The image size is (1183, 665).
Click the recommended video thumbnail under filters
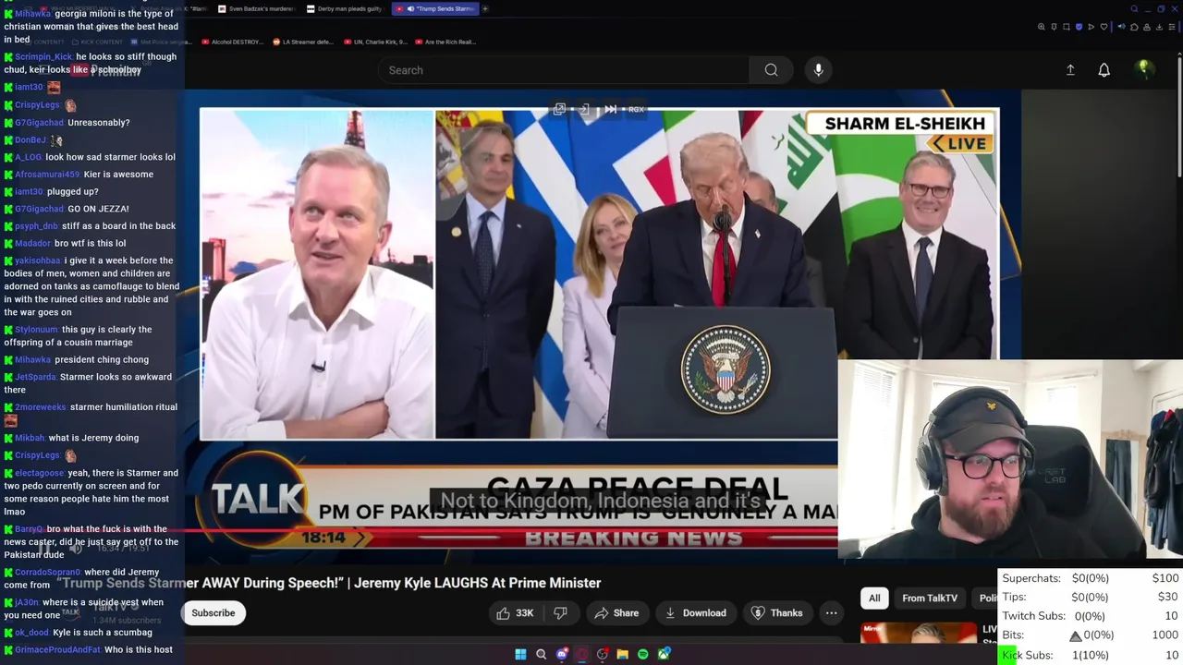coord(919,633)
